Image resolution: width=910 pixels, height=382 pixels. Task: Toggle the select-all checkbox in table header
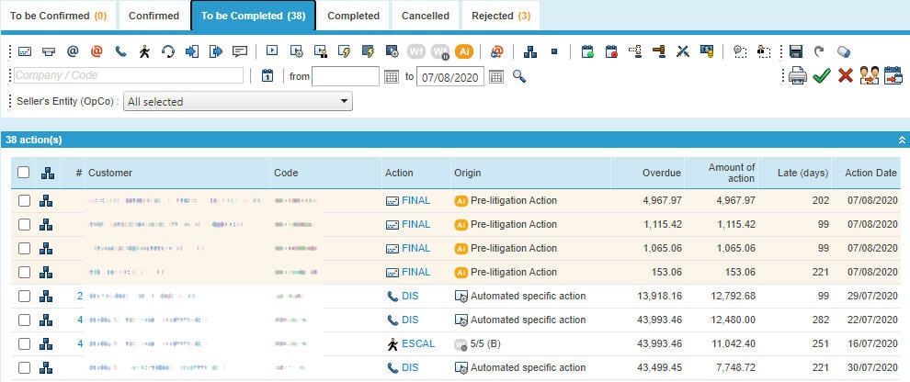tap(24, 173)
